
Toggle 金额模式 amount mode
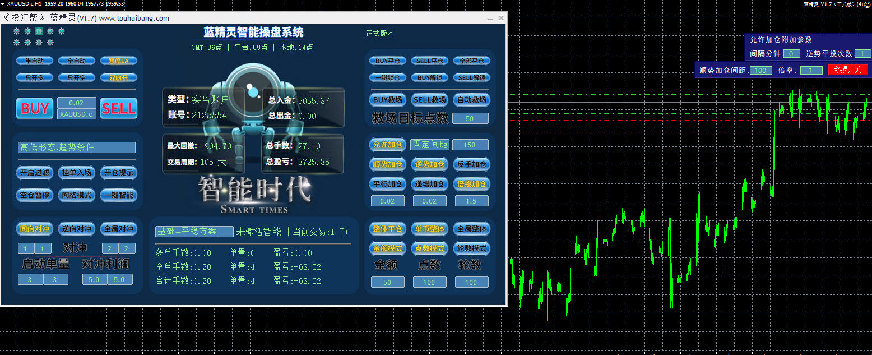coord(388,248)
